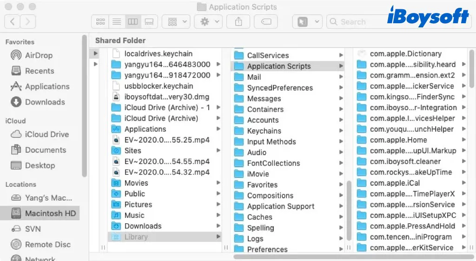Click the back navigation arrow
The width and height of the screenshot is (476, 261).
[12, 21]
